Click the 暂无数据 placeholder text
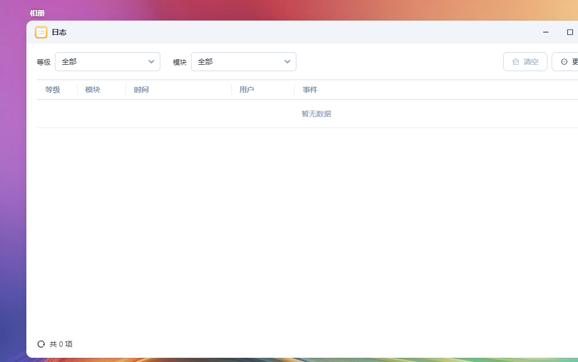The image size is (578, 362). tap(316, 114)
